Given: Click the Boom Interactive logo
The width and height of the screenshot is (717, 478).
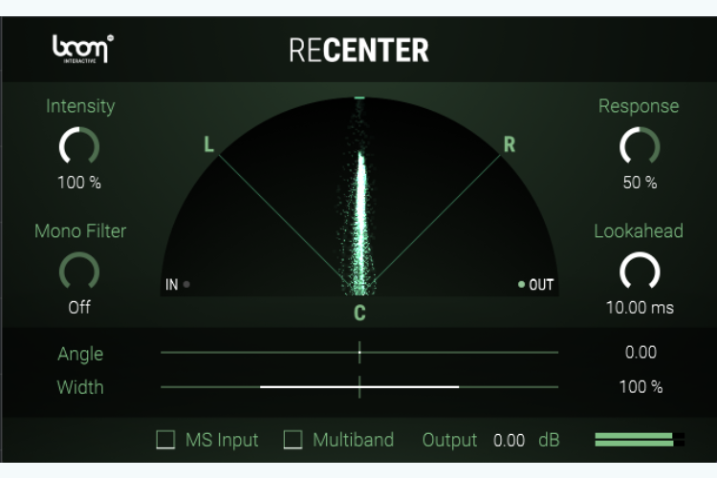Looking at the screenshot, I should (83, 49).
